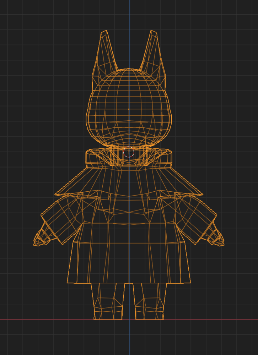
Task: Click the right leg of the wireframe model
Action: pyautogui.click(x=150, y=301)
